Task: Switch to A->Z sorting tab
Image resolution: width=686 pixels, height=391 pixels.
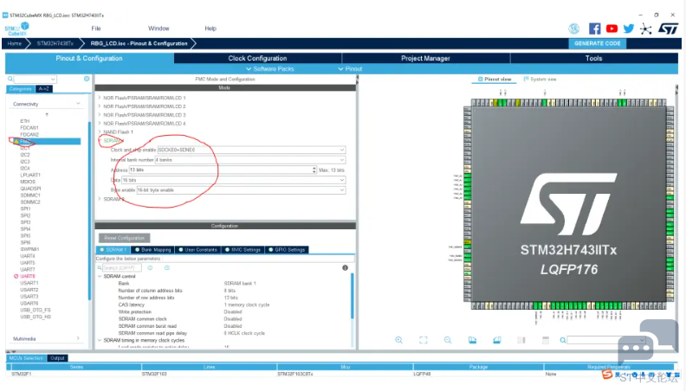Action: tap(44, 89)
